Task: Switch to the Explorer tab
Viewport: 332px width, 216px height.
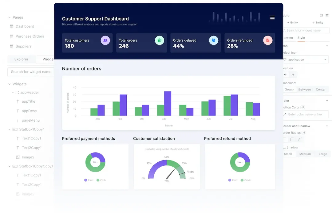Action: [x=21, y=59]
